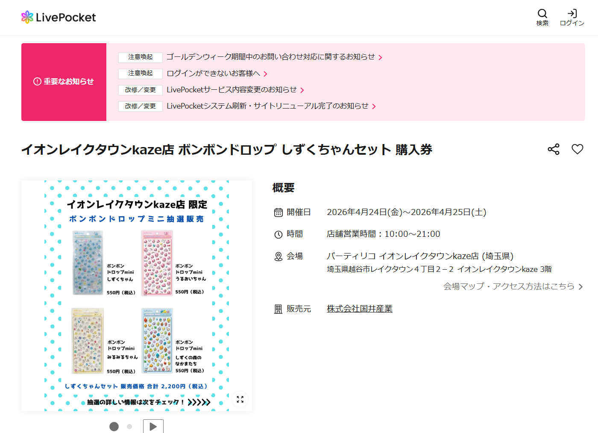Open the share icon beside the event title
Image resolution: width=598 pixels, height=433 pixels.
[x=553, y=149]
